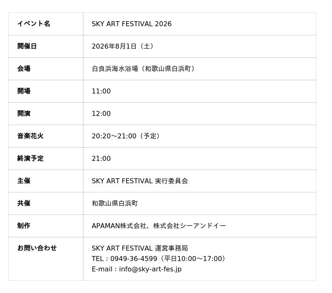Image resolution: width=332 pixels, height=293 pixels.
Task: Click the date 2026年8月1日（土）
Action: click(123, 46)
